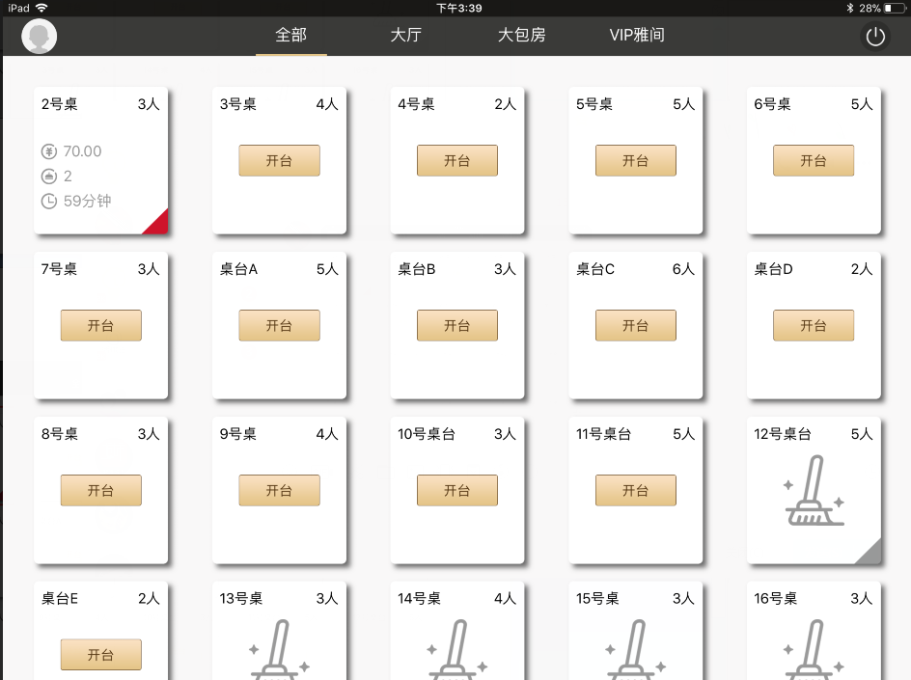Open table 桌台B with 开台 button
This screenshot has width=911, height=680.
tap(457, 325)
